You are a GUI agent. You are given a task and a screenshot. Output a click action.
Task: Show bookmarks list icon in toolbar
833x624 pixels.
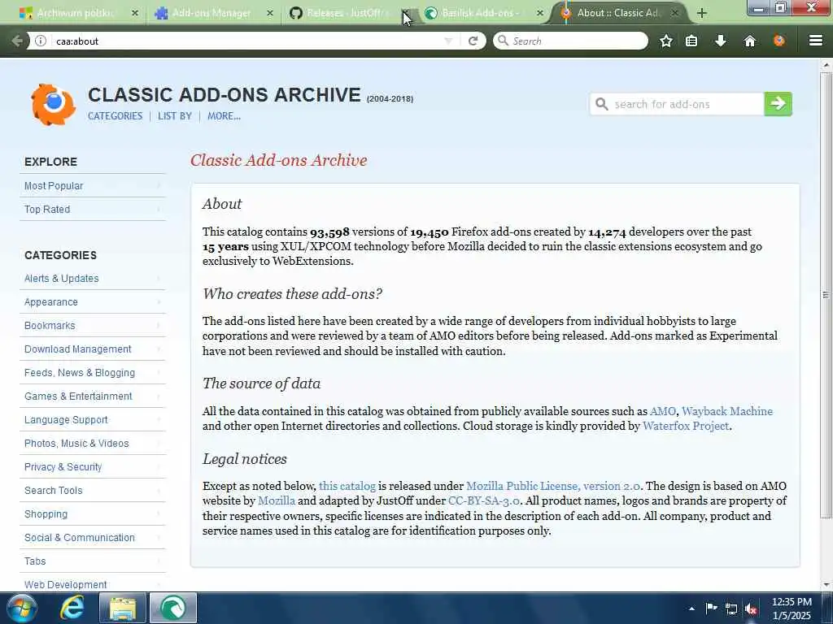pos(691,41)
